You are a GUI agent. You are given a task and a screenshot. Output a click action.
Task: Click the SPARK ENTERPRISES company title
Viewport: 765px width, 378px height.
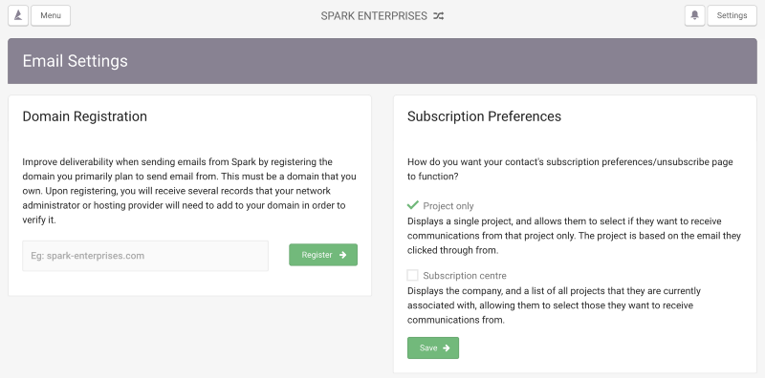pyautogui.click(x=374, y=16)
